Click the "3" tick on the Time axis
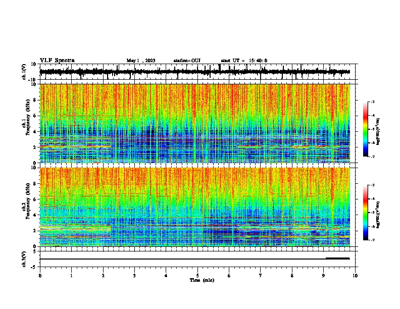Image resolution: width=400 pixels, height=309 pixels. click(x=134, y=276)
